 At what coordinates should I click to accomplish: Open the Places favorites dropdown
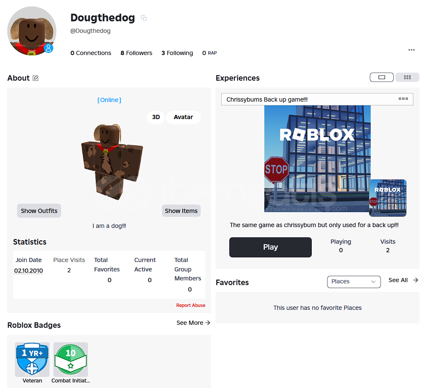(354, 282)
